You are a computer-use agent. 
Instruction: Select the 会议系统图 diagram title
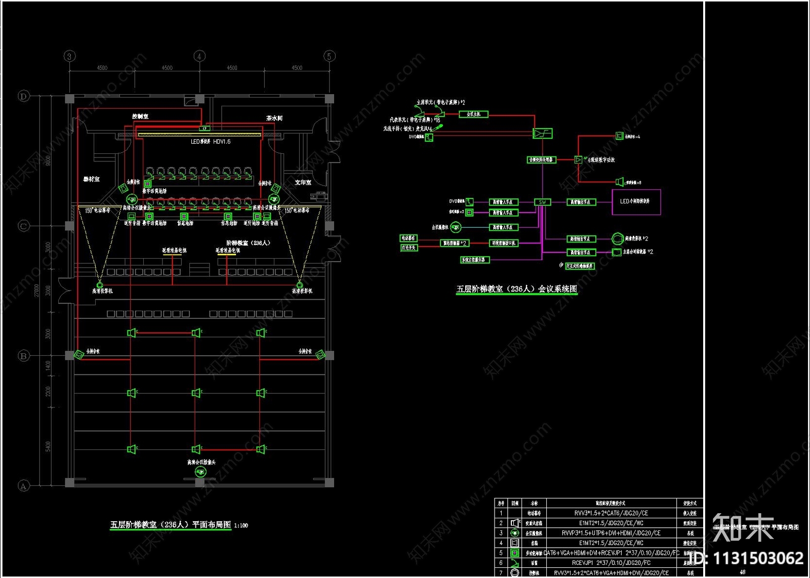517,289
